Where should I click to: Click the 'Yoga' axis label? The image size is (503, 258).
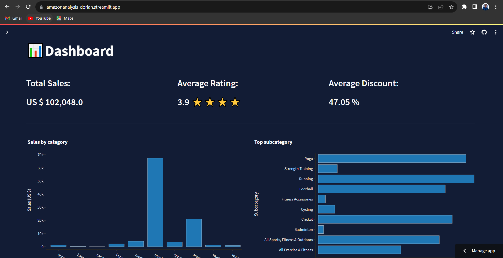pos(309,159)
